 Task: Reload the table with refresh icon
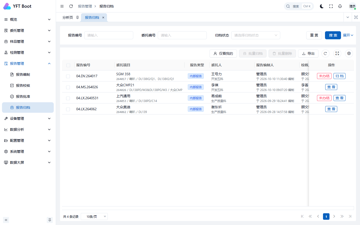click(325, 53)
